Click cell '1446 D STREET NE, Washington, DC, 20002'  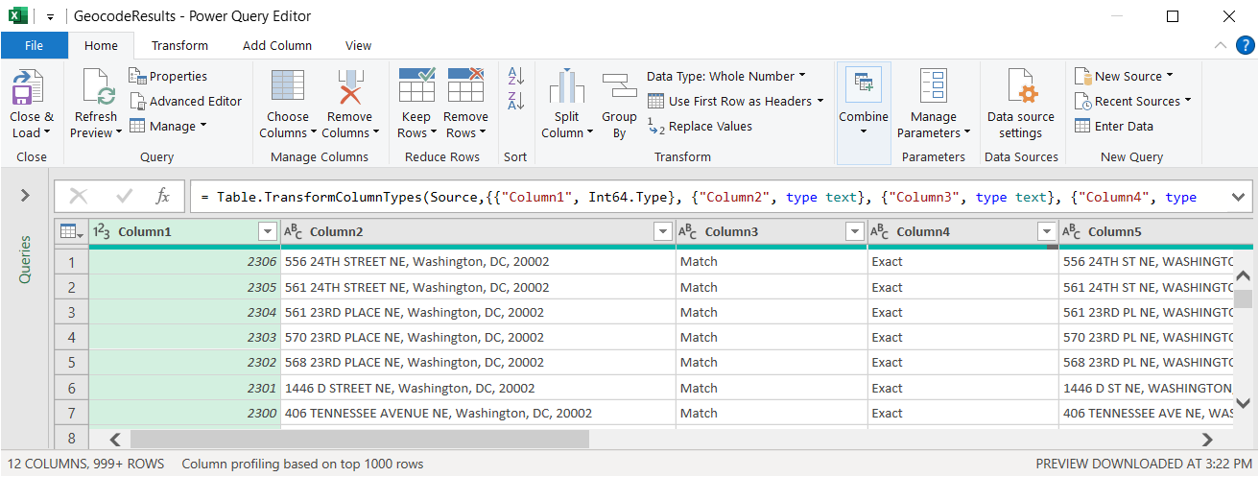[x=478, y=388]
